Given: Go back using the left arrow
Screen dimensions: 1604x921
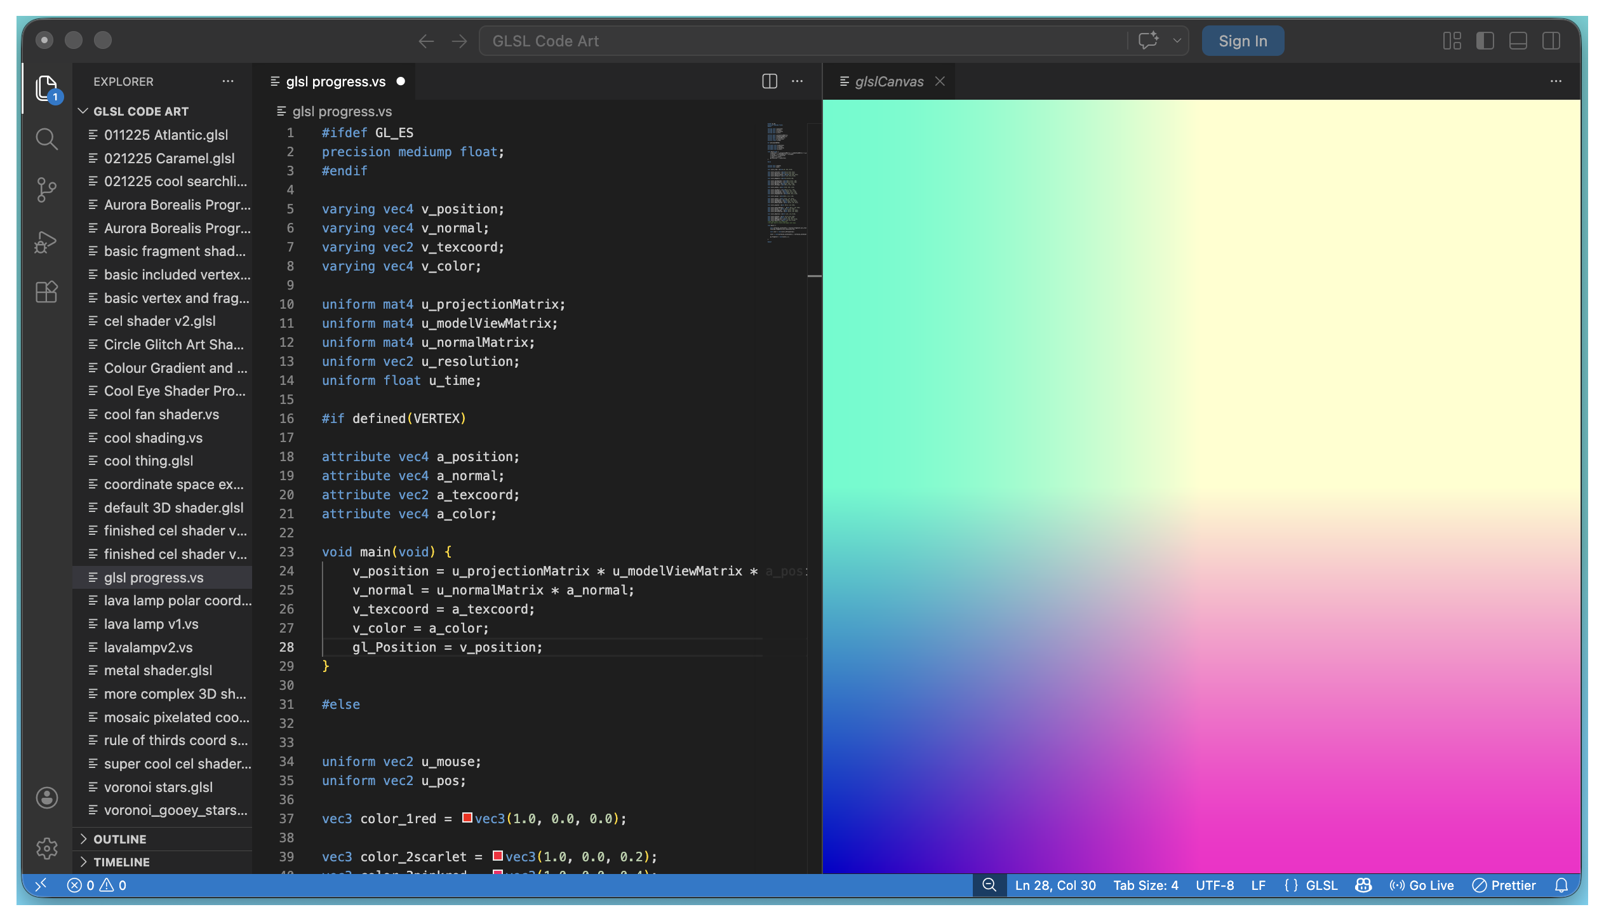Looking at the screenshot, I should tap(426, 41).
